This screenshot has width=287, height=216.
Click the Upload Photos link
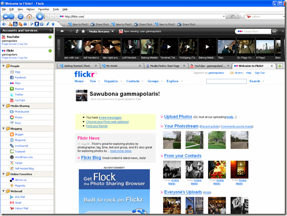click(x=178, y=117)
